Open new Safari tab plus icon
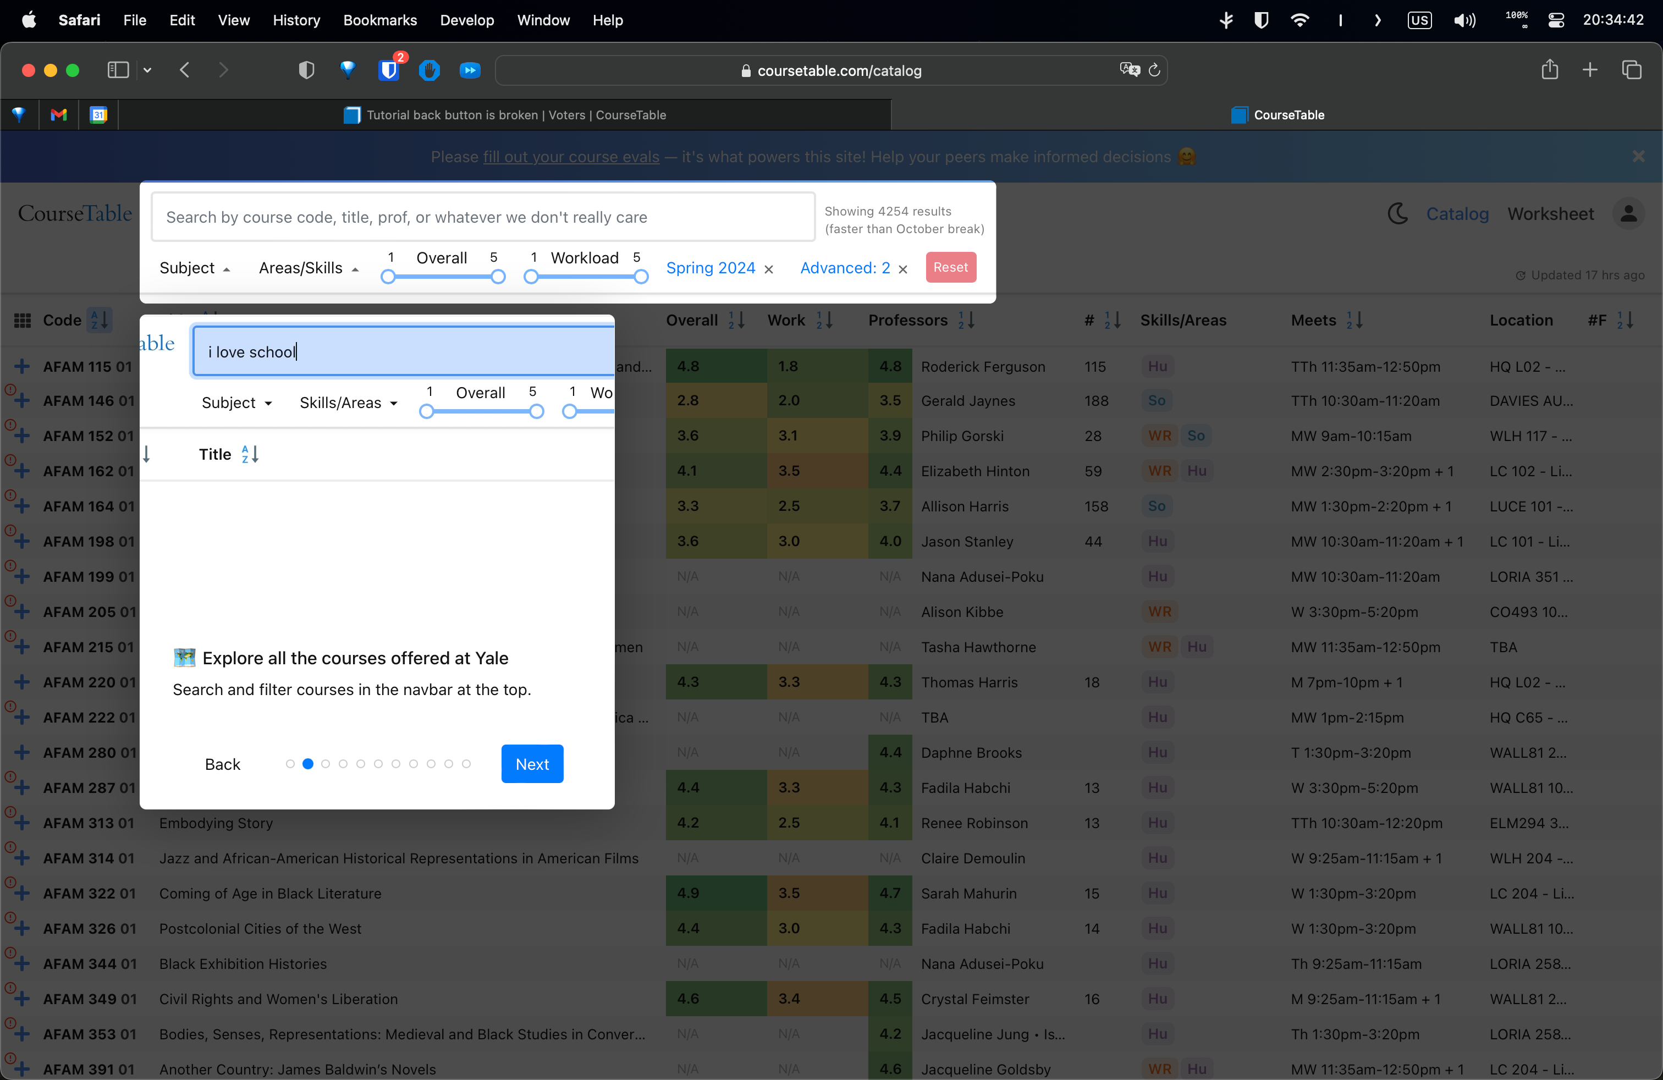1663x1080 pixels. coord(1590,70)
